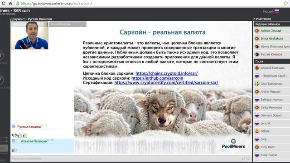Click flag icon beside Gennady (Kazan)
Image resolution: width=290 pixels, height=163 pixels.
(257, 115)
